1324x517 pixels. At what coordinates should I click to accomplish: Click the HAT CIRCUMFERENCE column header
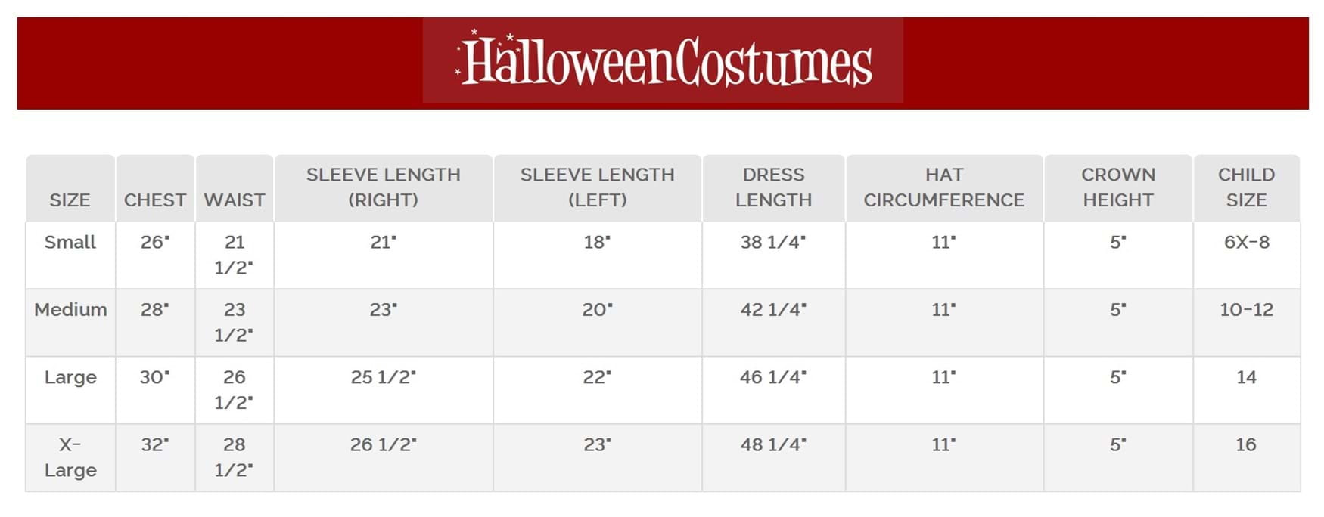943,187
